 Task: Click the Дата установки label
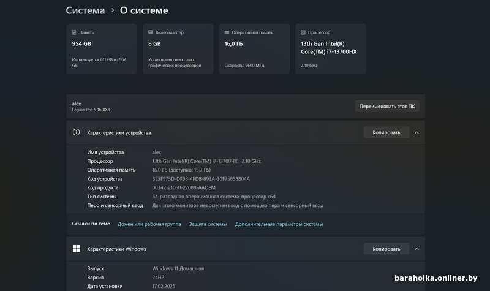pyautogui.click(x=105, y=286)
